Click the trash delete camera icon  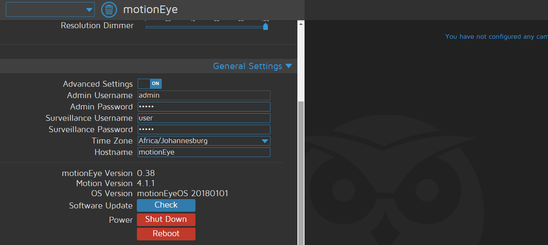(x=109, y=9)
